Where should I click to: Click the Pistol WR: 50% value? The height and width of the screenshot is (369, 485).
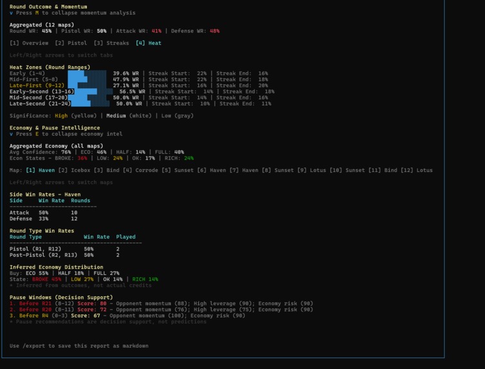tap(84, 31)
